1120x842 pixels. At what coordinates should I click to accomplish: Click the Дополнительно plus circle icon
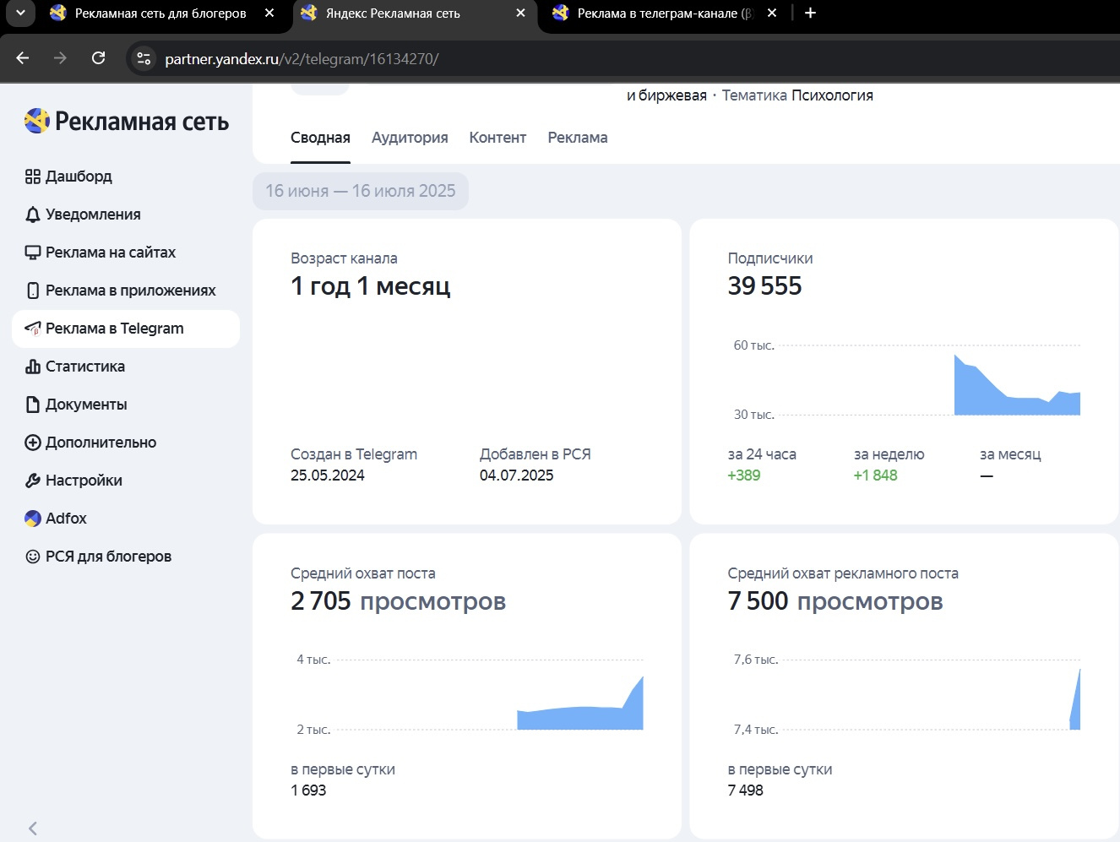pyautogui.click(x=33, y=443)
